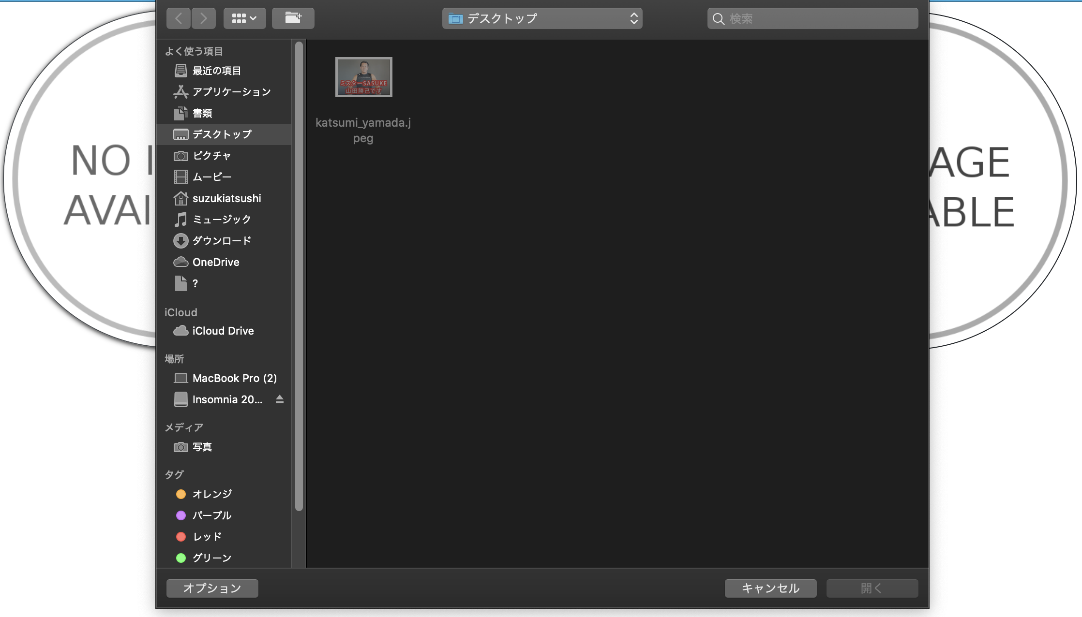Viewport: 1082px width, 617px height.
Task: Expand the location selector arrows
Action: (x=634, y=18)
